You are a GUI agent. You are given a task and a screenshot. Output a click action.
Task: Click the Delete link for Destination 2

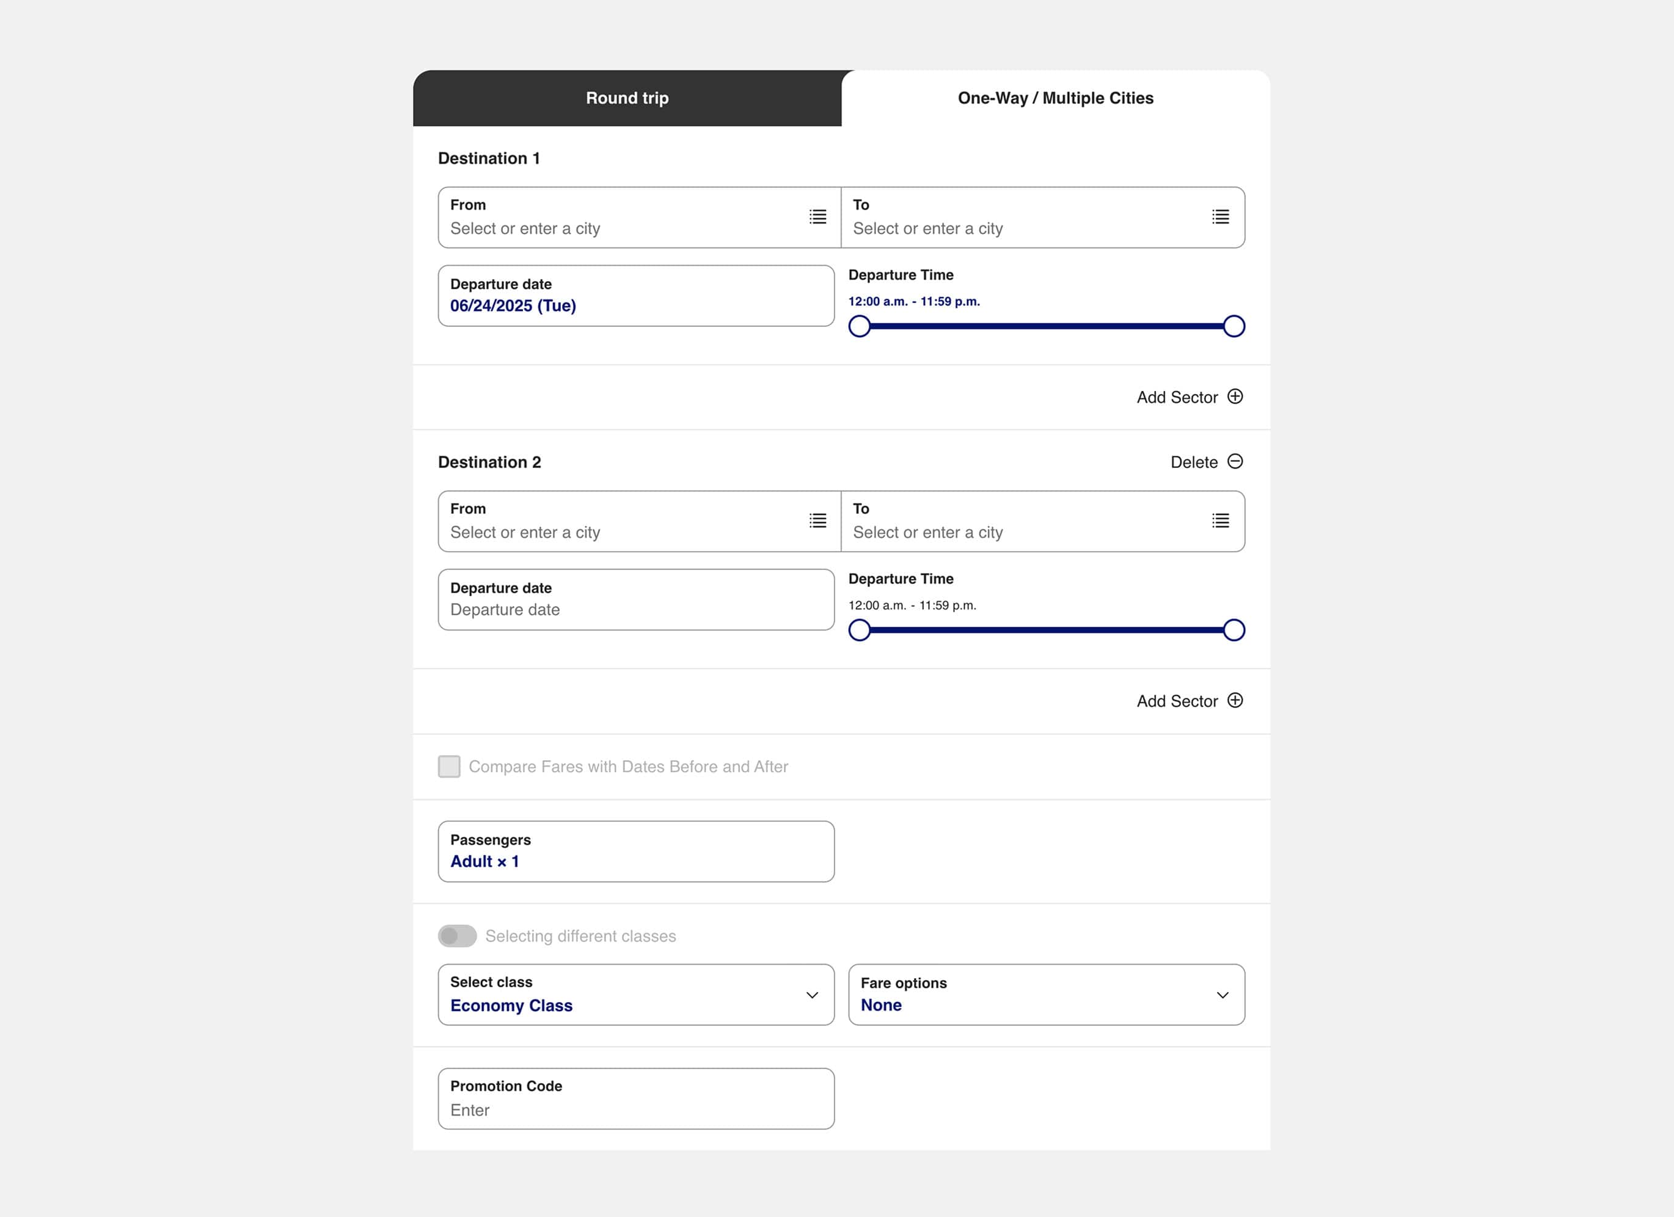[1194, 462]
